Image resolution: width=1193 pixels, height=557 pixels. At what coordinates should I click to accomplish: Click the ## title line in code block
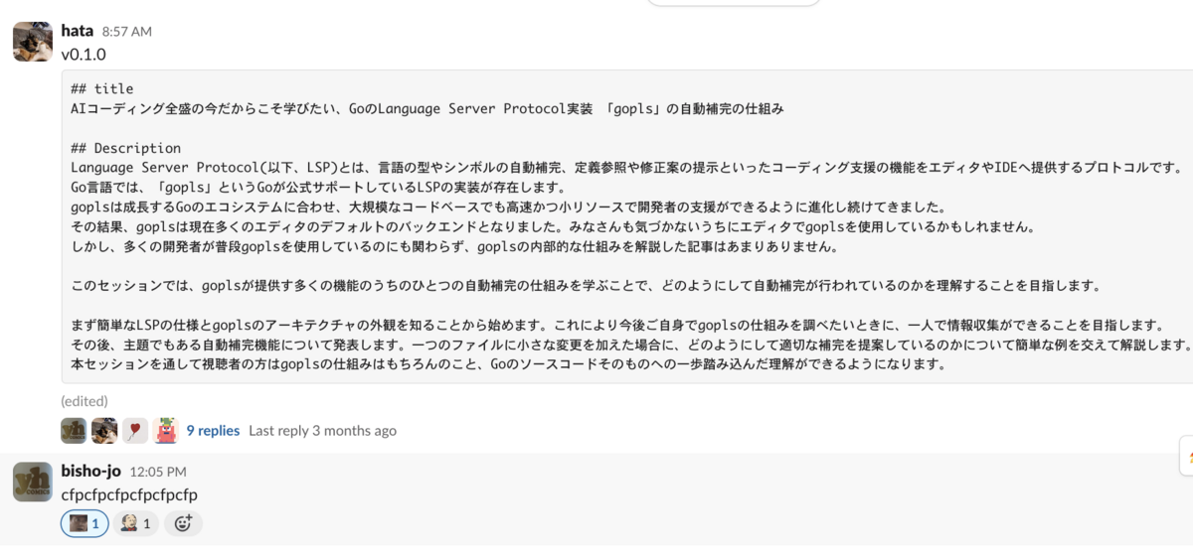point(101,88)
